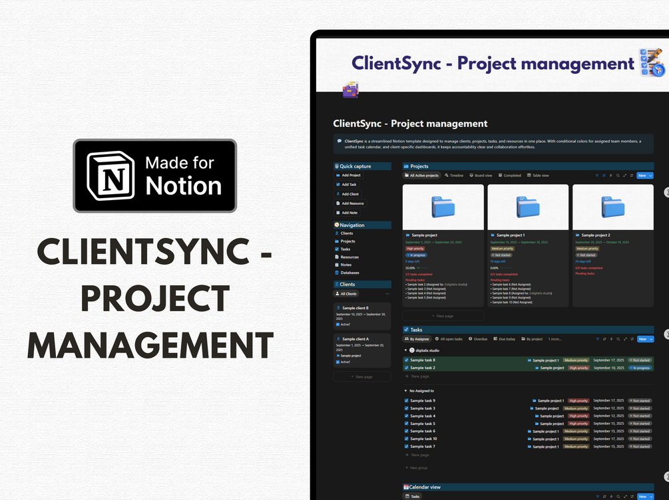Click the automations bolt icon in Projects toolbar
Screen dimensions: 669x500
(x=610, y=176)
